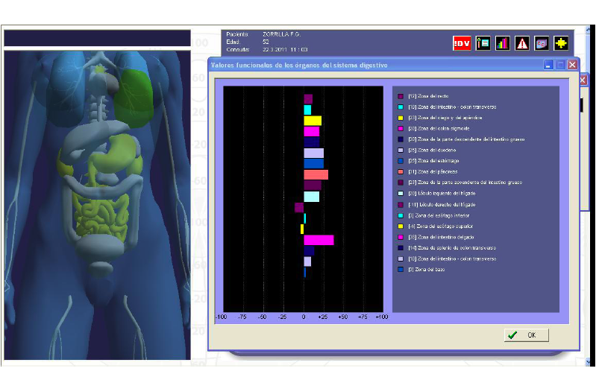Click the colored bar chart icon
Screen dimensions: 599x380
[x=503, y=43]
